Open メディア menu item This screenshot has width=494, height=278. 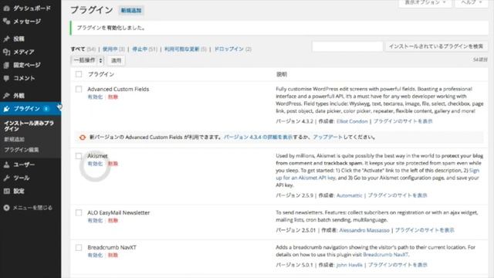click(x=24, y=52)
